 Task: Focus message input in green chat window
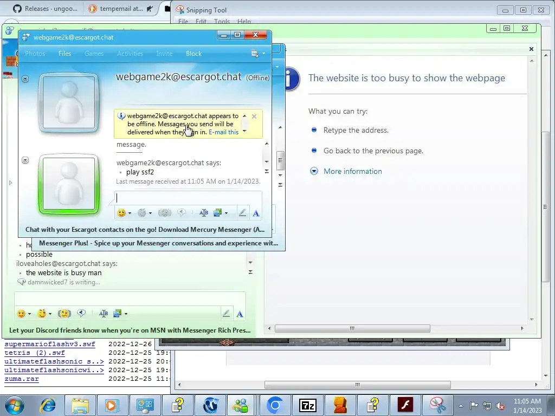(x=130, y=299)
